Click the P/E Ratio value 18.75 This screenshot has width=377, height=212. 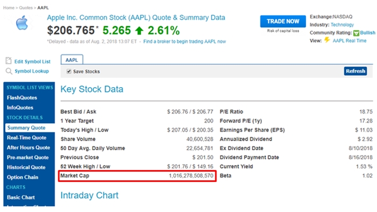click(x=366, y=111)
